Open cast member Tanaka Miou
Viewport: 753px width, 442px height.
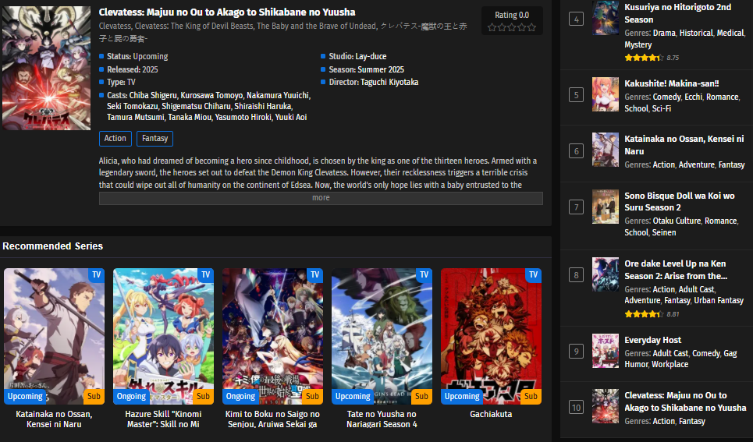[x=190, y=117]
